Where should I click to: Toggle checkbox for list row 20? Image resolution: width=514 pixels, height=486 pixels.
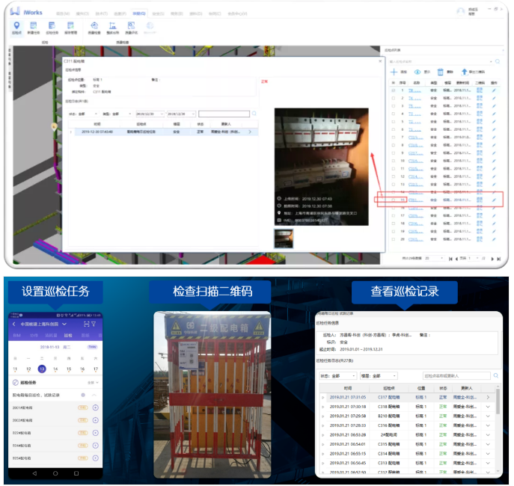coord(394,239)
